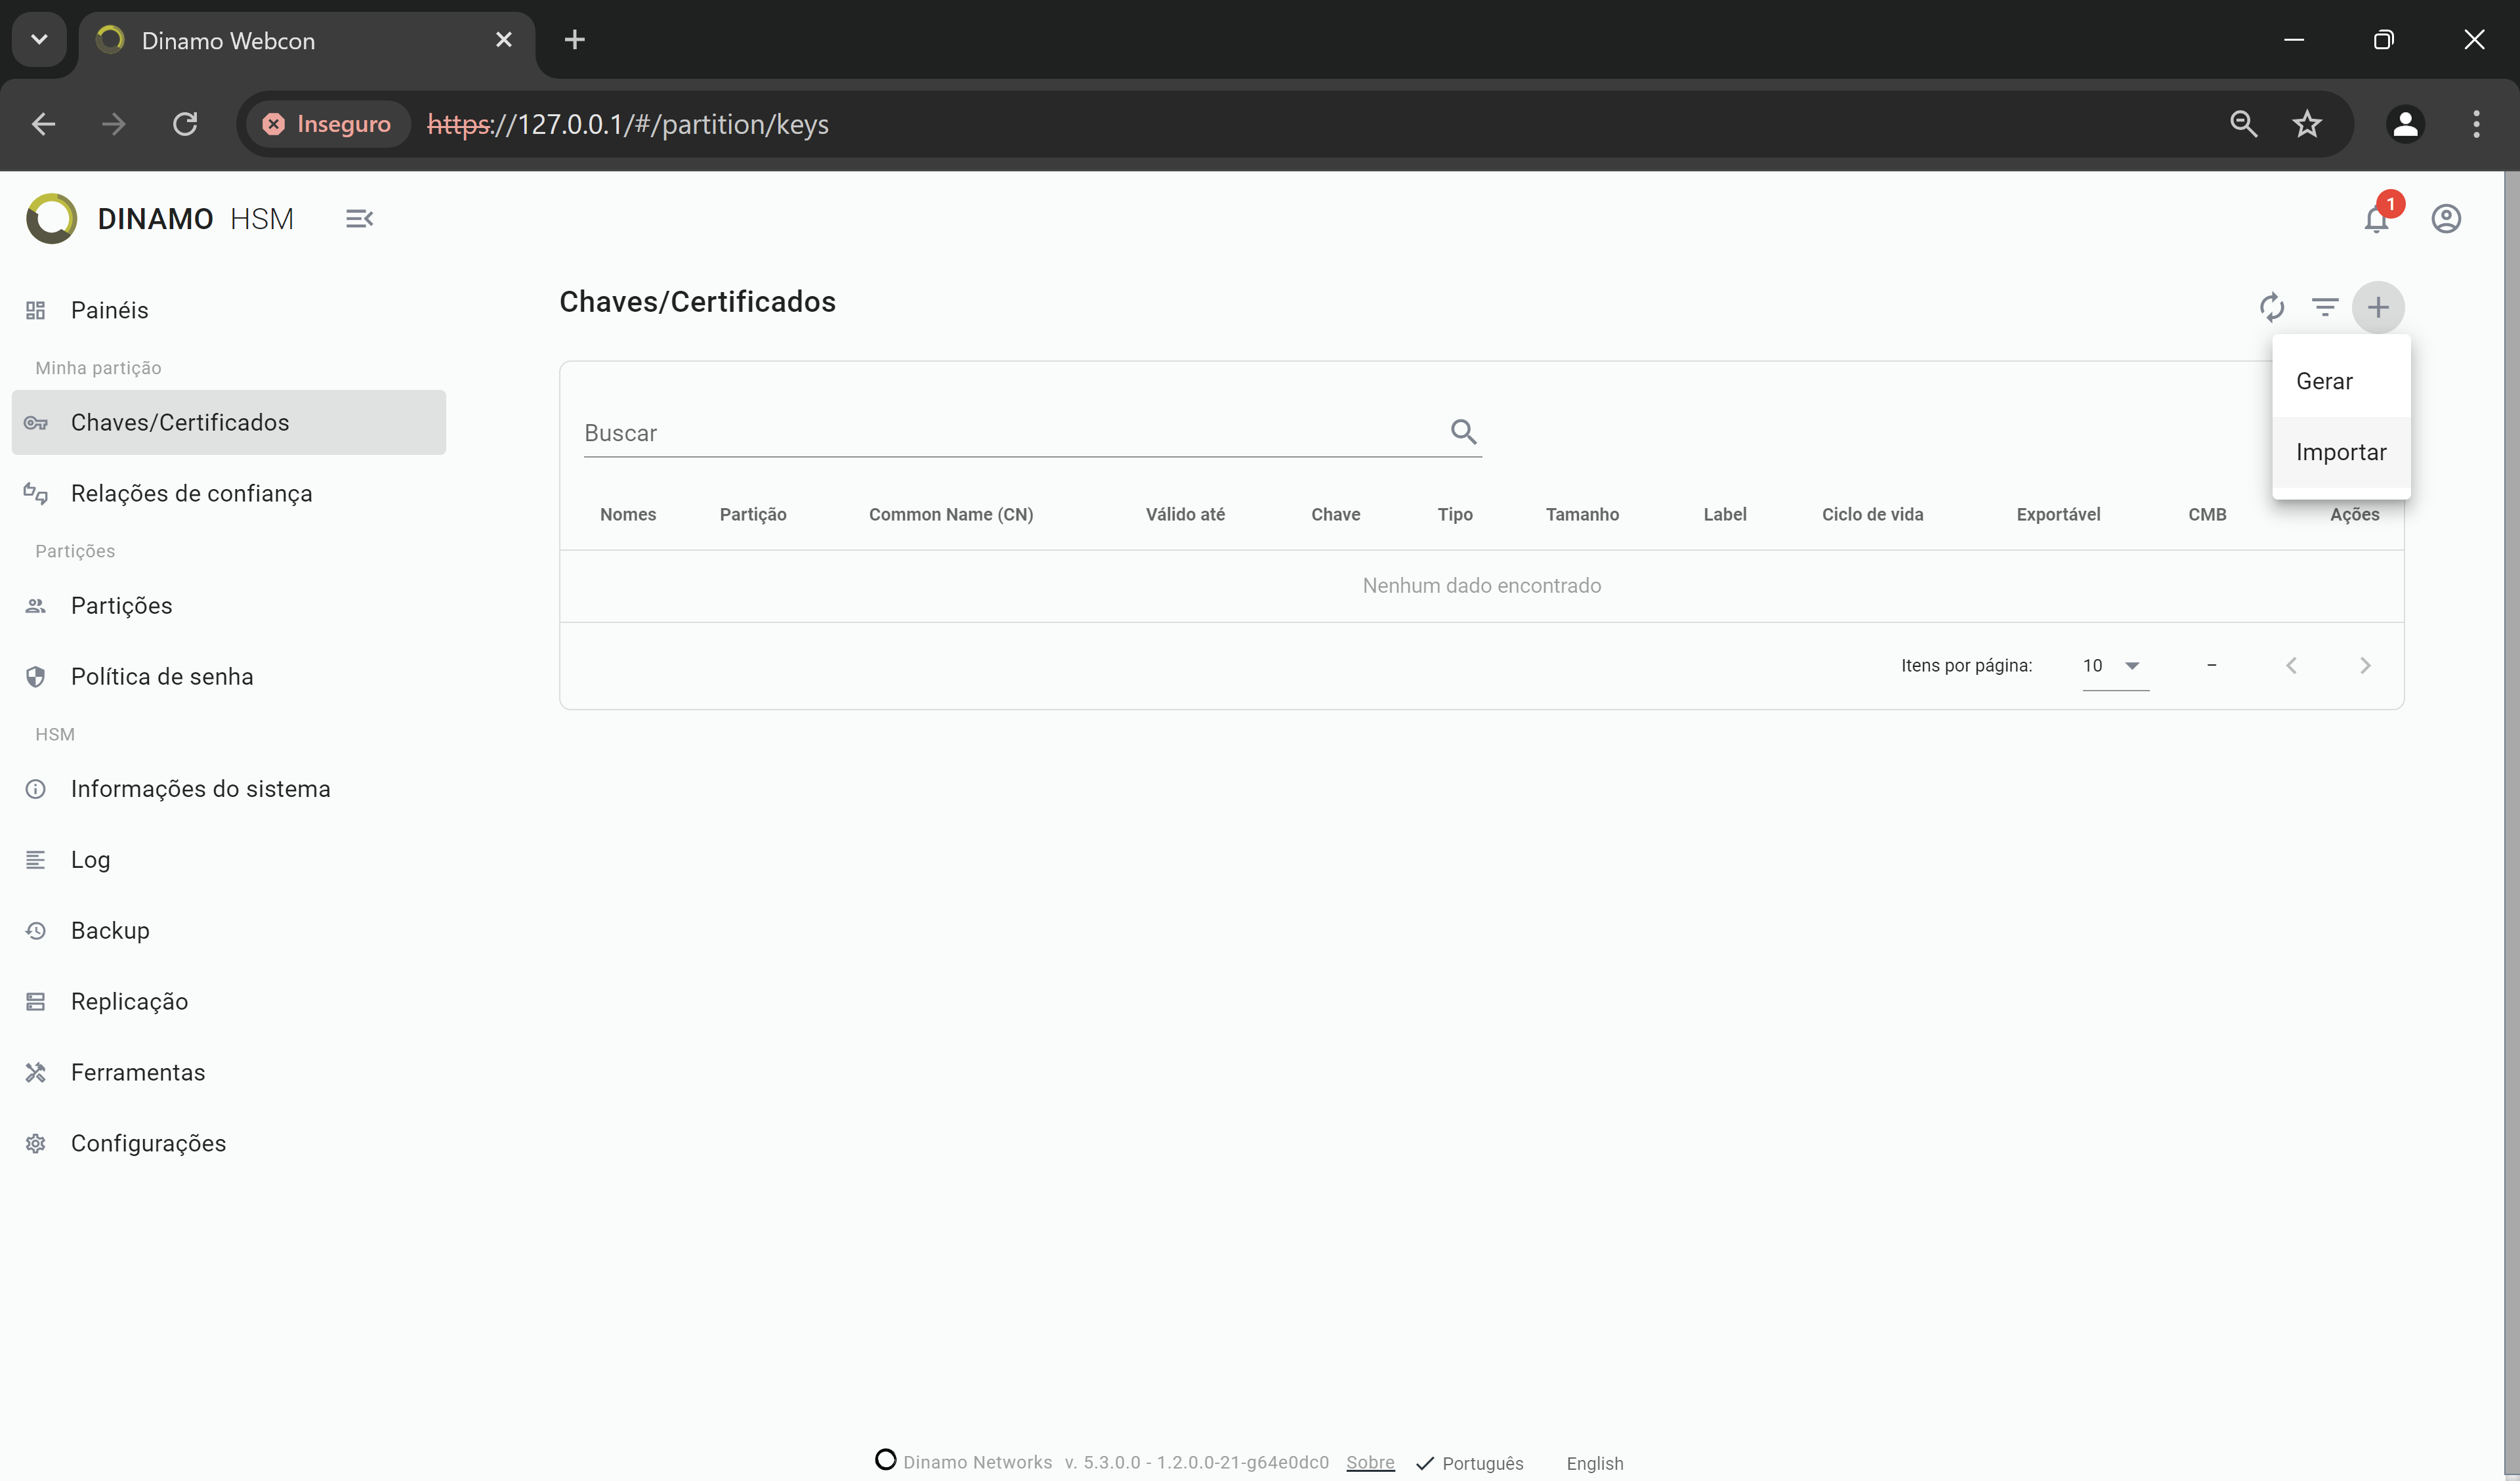Open the filter list icon

[2325, 307]
